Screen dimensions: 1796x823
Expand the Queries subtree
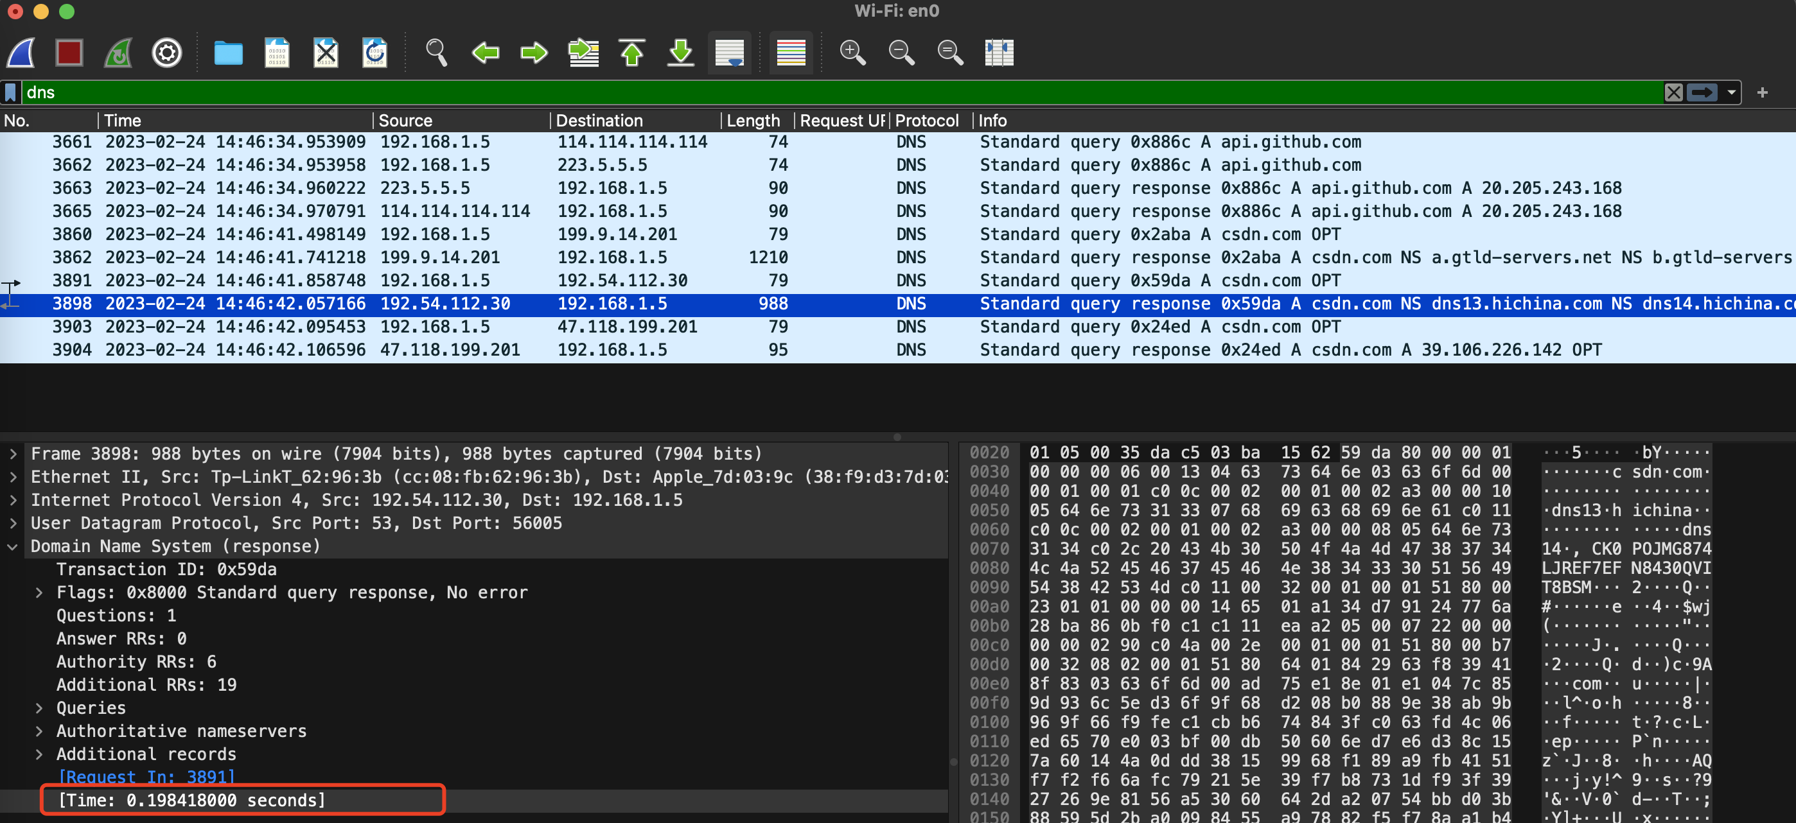click(x=39, y=708)
